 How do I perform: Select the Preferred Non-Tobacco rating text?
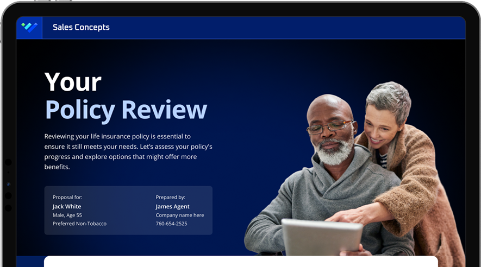point(79,224)
